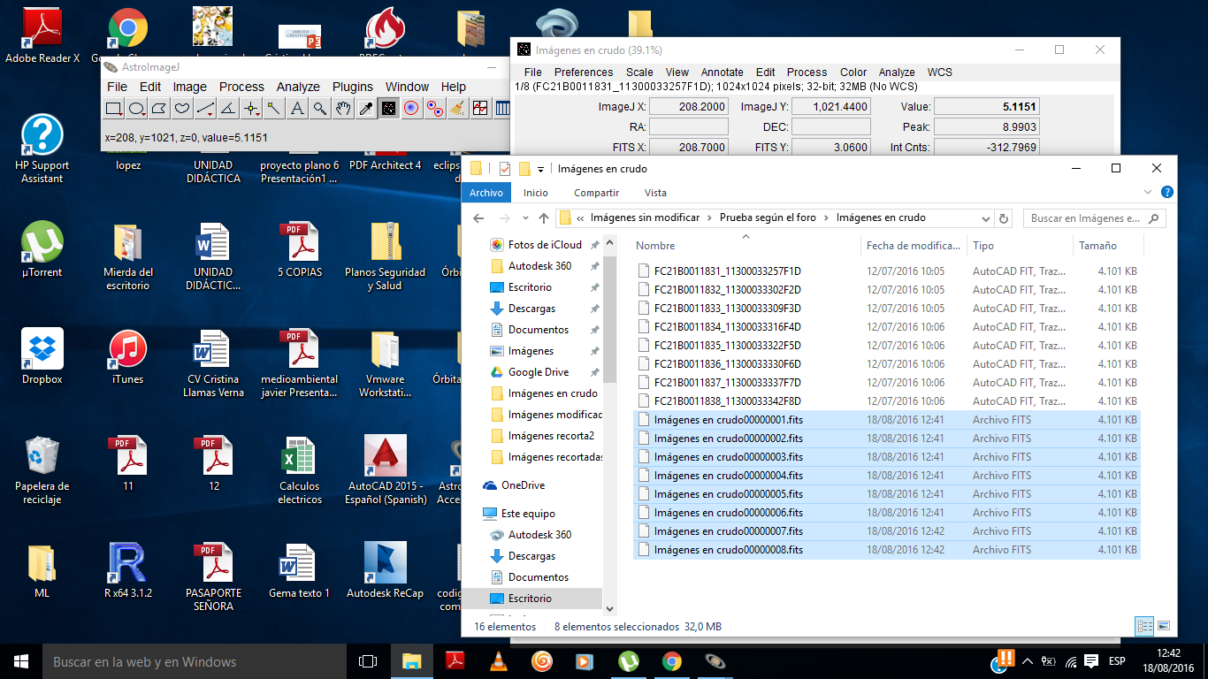Screen dimensions: 1208x679
Task: Choose the Hand scrolling tool
Action: [x=343, y=109]
